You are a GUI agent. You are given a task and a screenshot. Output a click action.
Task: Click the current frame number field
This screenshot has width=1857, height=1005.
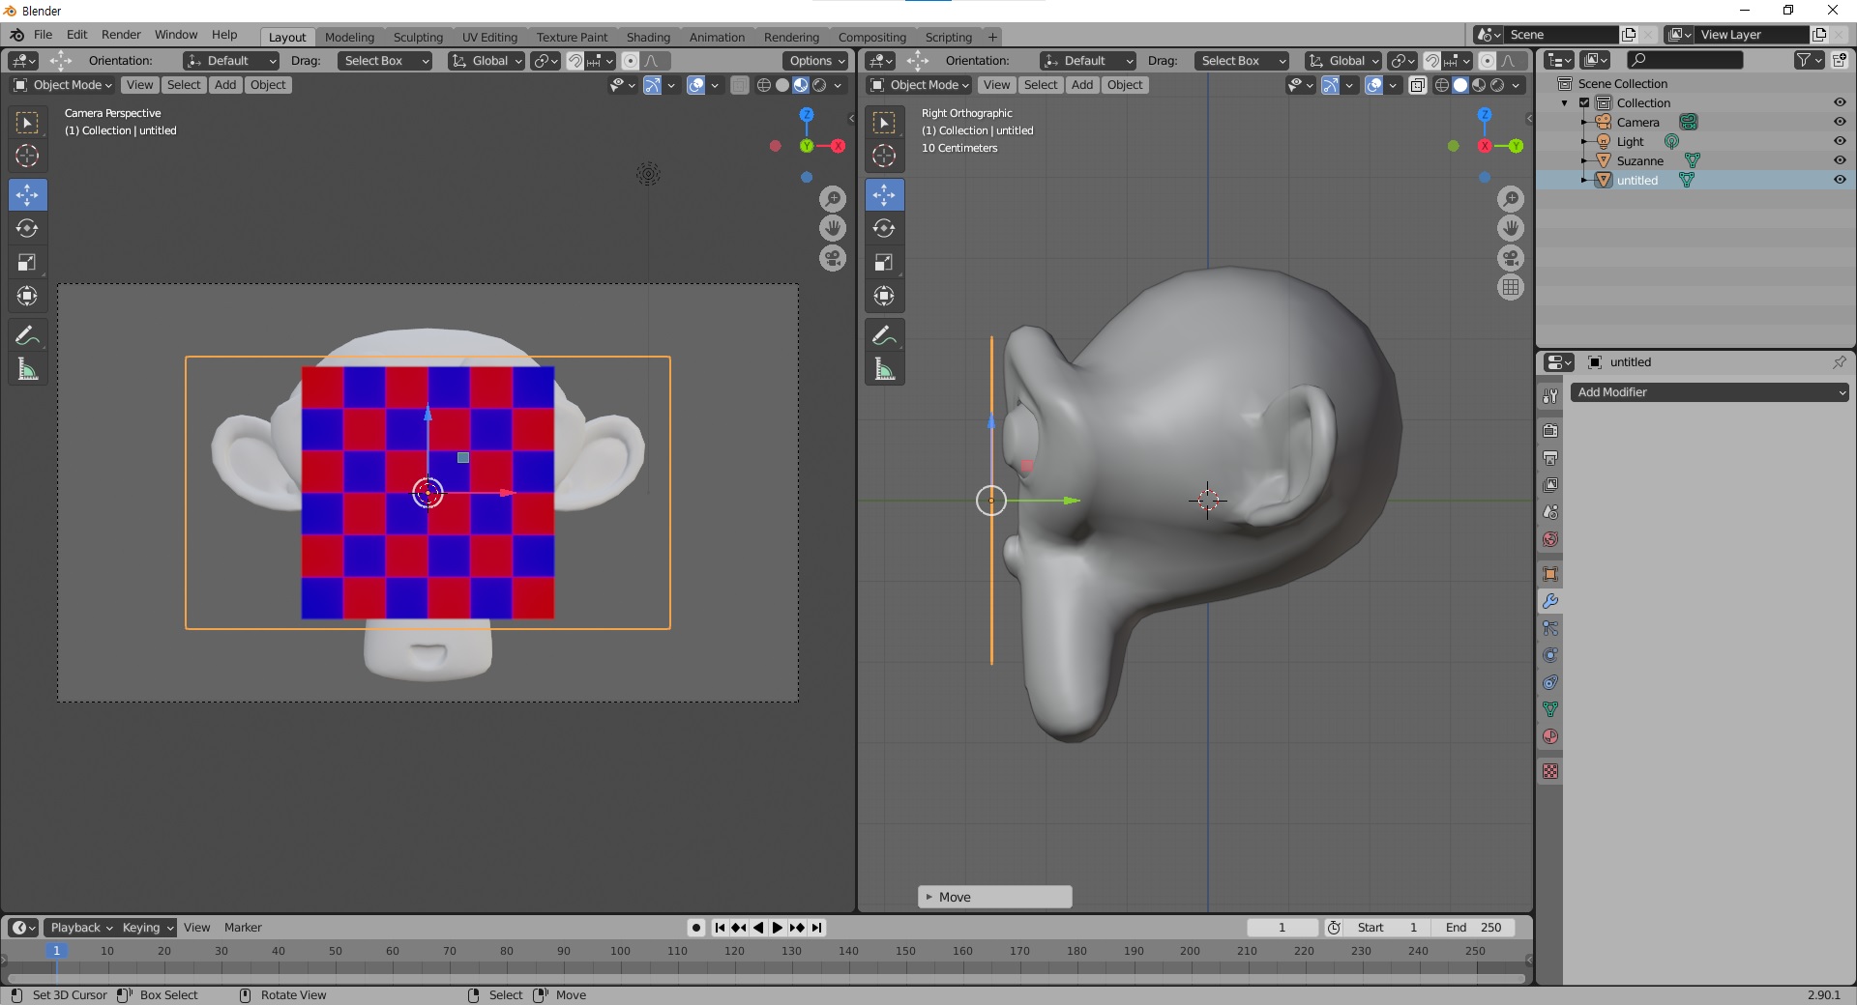(1282, 928)
